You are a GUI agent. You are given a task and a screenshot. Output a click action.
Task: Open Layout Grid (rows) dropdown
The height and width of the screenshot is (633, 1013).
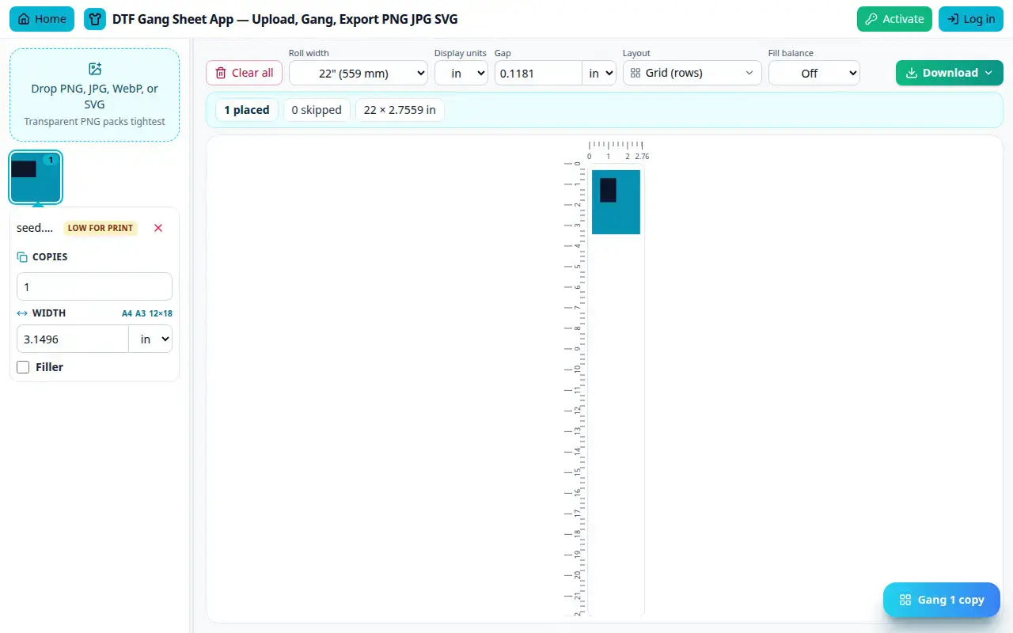[692, 74]
